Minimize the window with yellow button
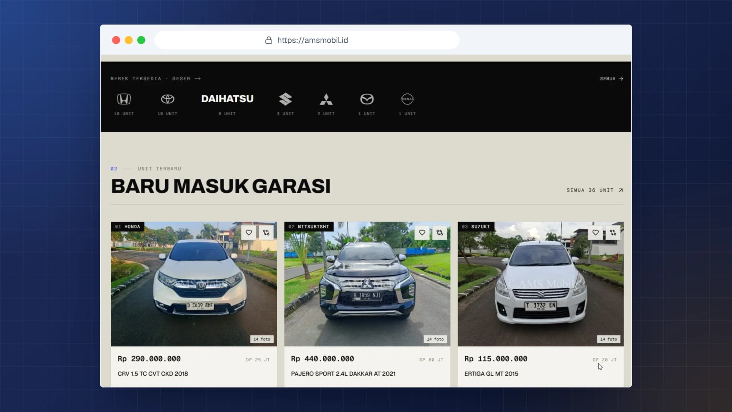This screenshot has height=412, width=732. 128,40
